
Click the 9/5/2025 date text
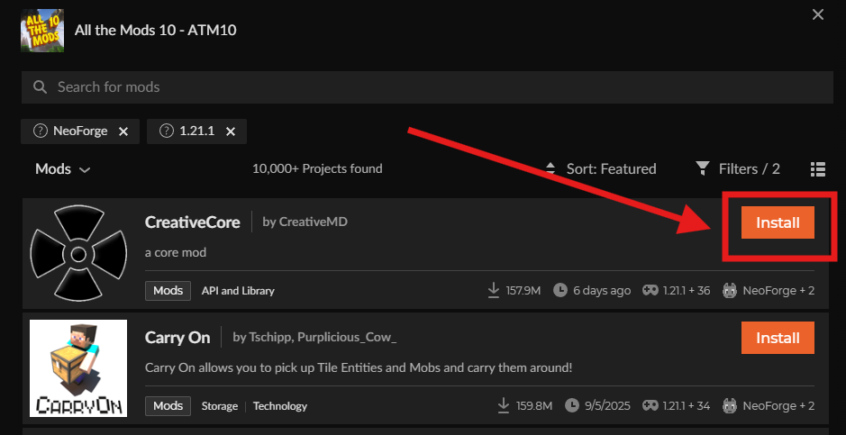click(607, 405)
